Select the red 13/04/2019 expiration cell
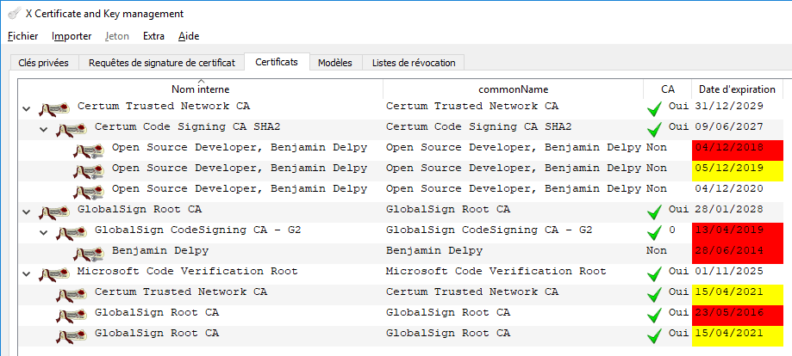The height and width of the screenshot is (356, 792). coord(737,233)
